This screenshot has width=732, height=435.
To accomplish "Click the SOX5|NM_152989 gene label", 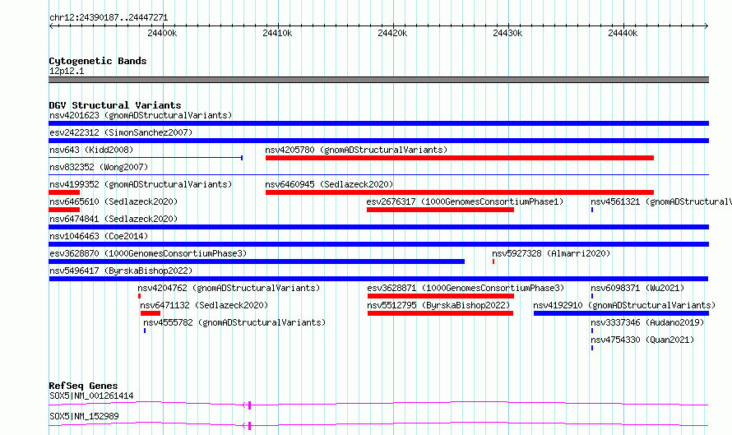I will tap(84, 416).
